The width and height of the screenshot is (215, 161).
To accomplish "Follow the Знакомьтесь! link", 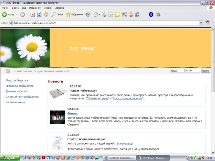I will tap(124, 144).
